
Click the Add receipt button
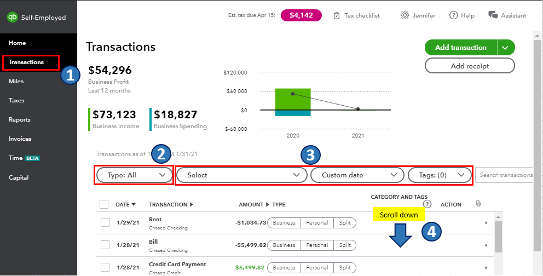(x=470, y=66)
